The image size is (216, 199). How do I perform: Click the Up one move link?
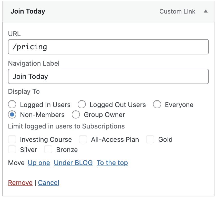click(39, 163)
